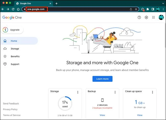Viewport: 166px width, 120px height.
Task: Share this page from the address bar
Action: (x=131, y=9)
